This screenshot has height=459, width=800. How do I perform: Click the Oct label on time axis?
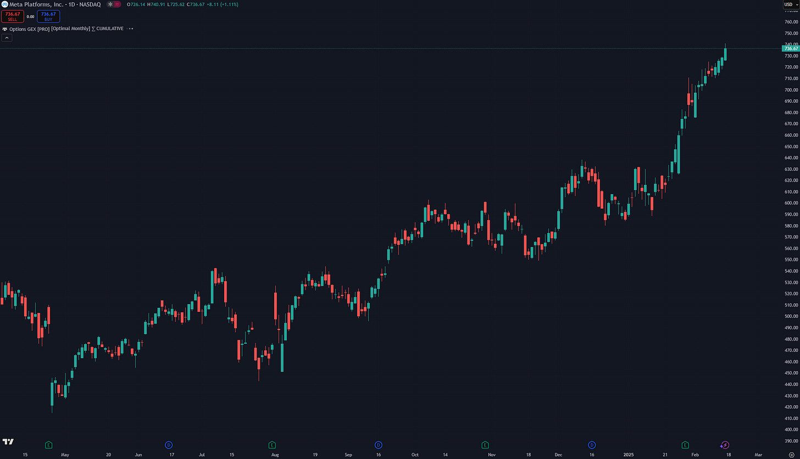click(x=415, y=455)
